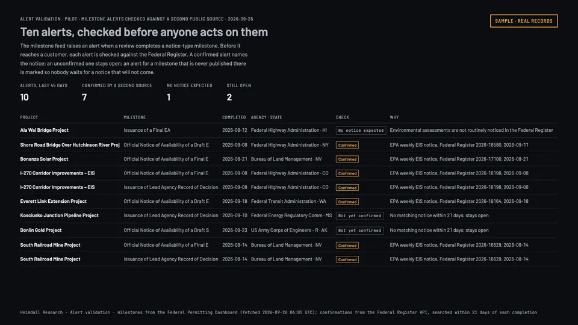Sort by the MILESTONE column header
The image size is (578, 325).
pyautogui.click(x=134, y=117)
